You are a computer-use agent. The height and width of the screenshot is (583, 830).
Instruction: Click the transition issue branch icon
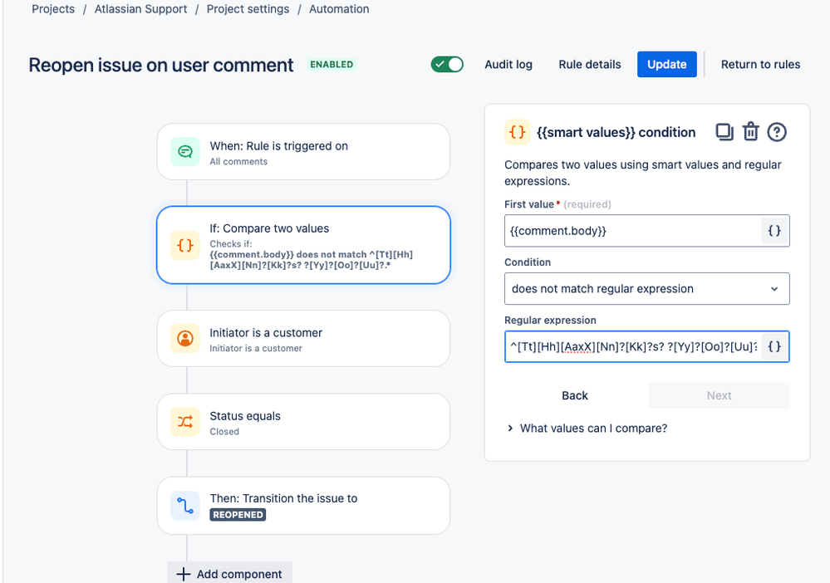[185, 506]
